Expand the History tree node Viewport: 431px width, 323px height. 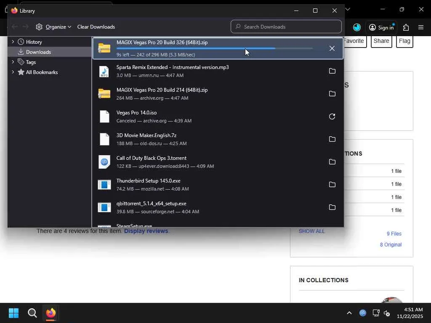click(x=13, y=42)
